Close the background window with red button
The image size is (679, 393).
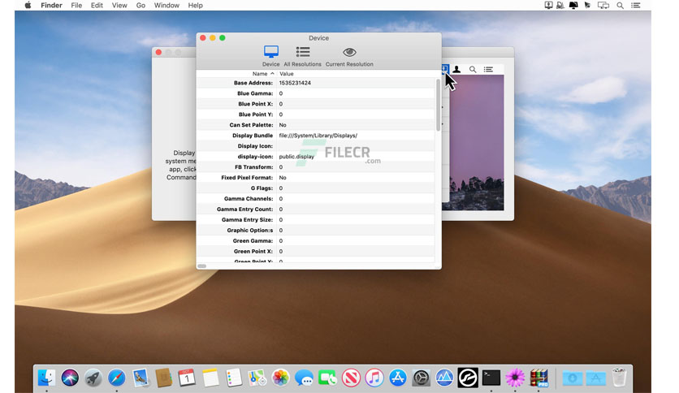(x=158, y=52)
